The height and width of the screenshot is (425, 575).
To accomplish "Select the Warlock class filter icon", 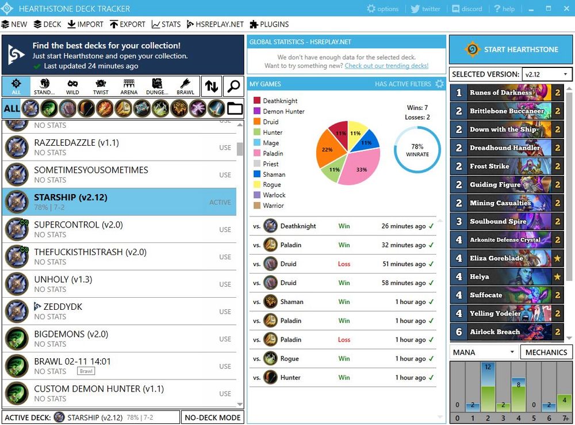I will tap(198, 108).
